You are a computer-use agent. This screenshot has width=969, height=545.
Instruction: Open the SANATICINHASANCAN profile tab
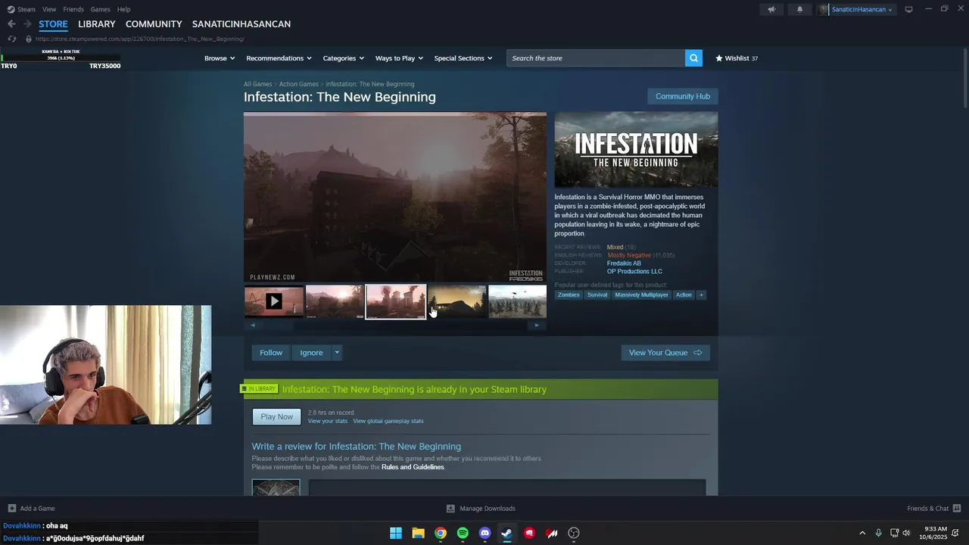[x=241, y=24]
